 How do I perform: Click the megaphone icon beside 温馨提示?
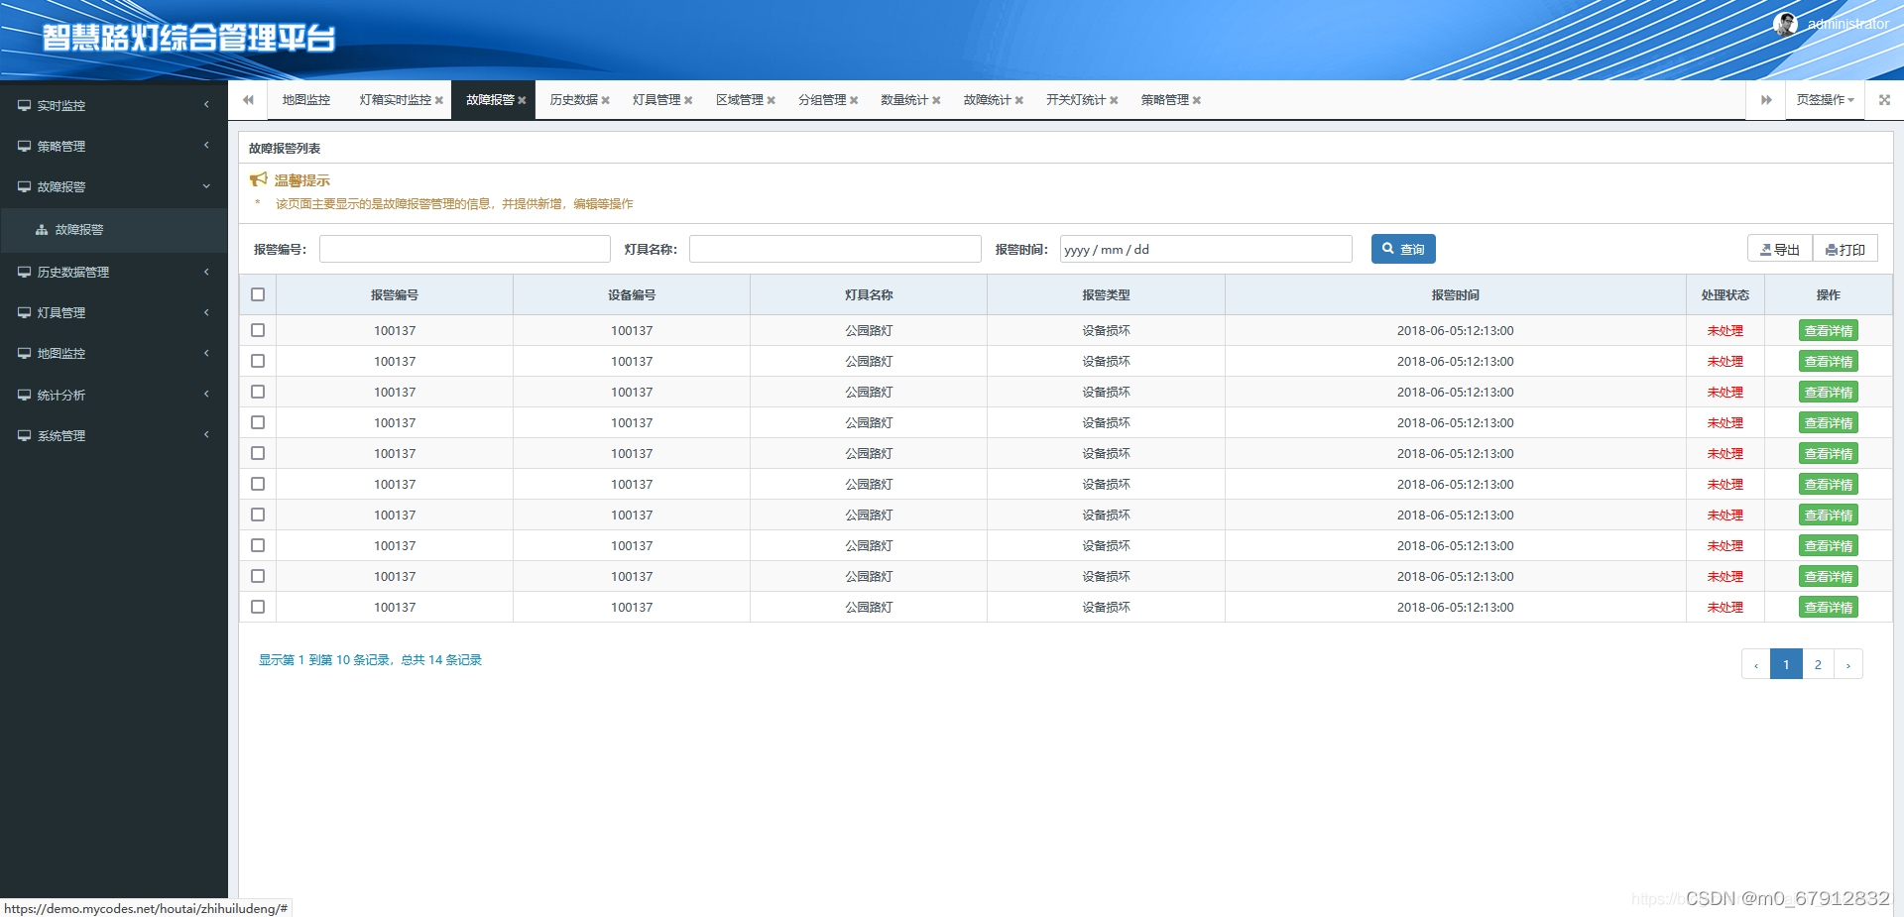pos(259,179)
